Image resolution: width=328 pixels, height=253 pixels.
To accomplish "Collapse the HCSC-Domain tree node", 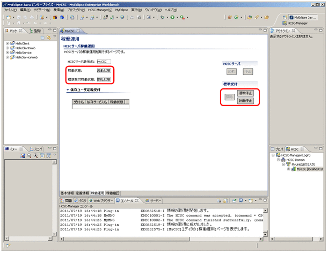I will 278,160.
